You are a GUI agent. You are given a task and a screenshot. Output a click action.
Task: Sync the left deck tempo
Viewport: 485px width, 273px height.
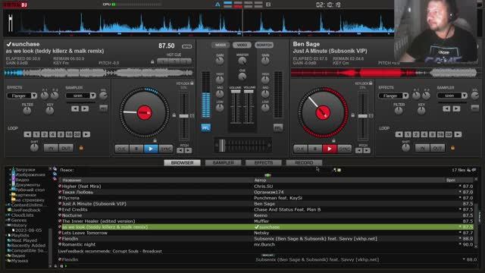pyautogui.click(x=166, y=149)
